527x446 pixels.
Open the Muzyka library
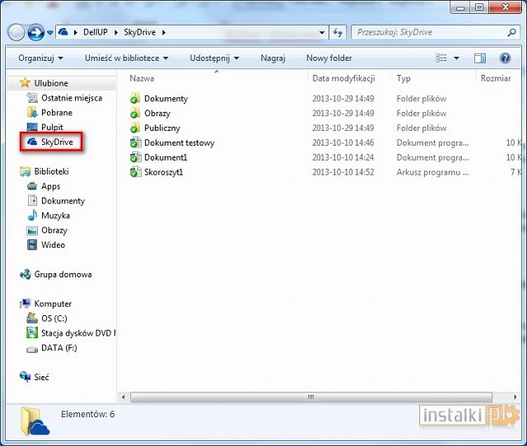[55, 216]
